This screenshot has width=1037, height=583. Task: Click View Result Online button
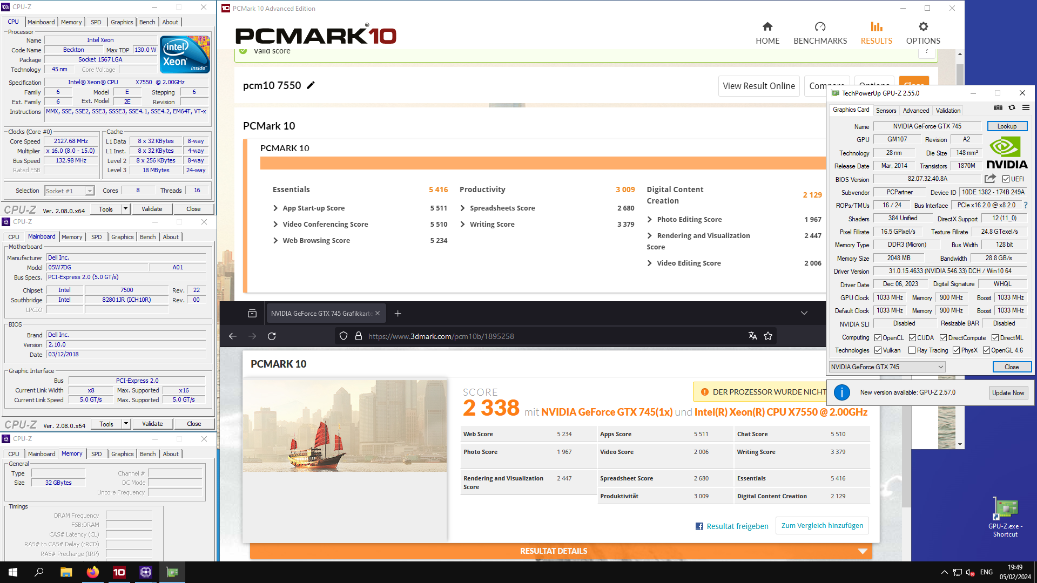pyautogui.click(x=758, y=86)
